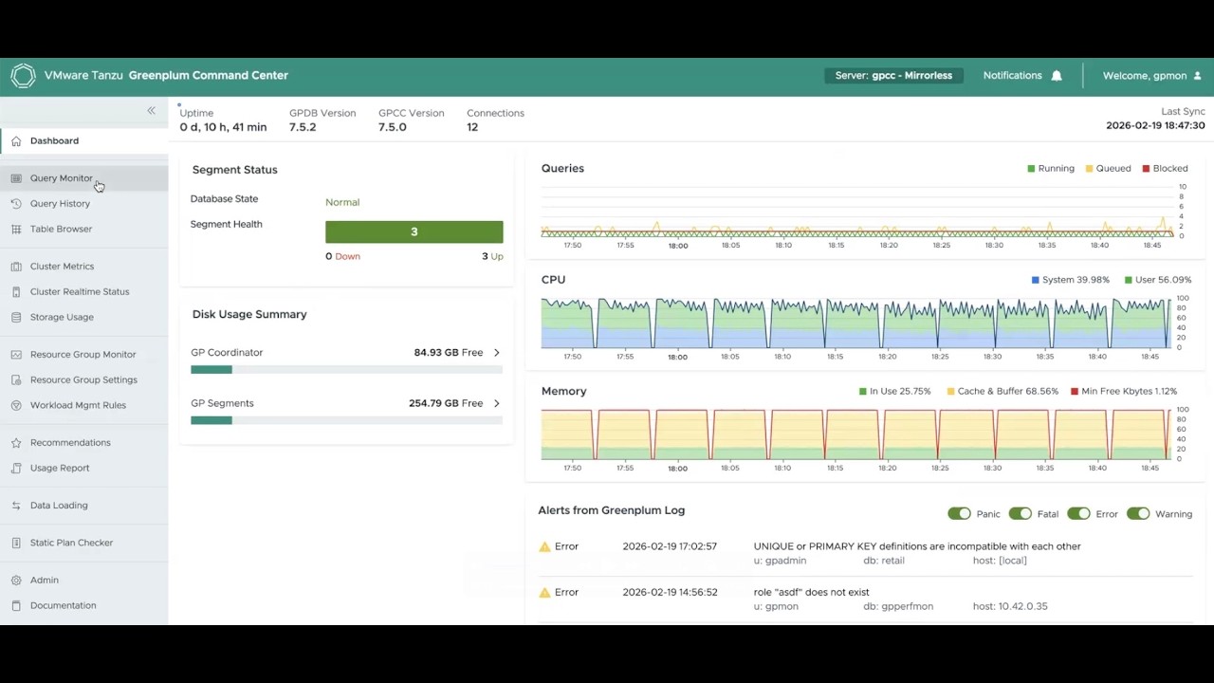Click the notifications bell icon

coord(1057,76)
